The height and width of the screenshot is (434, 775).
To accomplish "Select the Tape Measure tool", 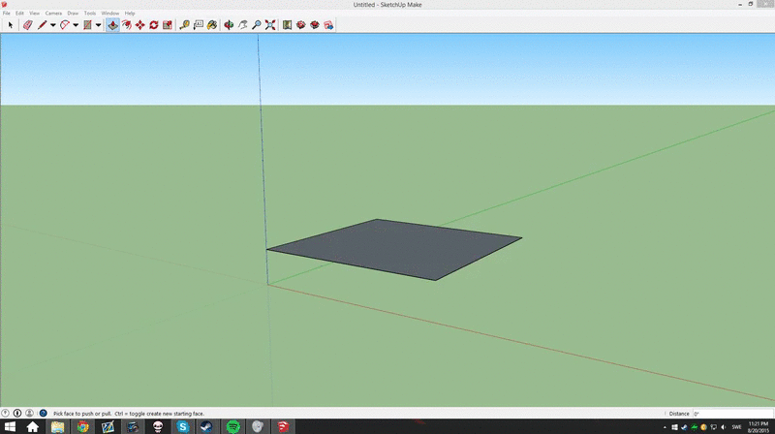I will point(184,25).
